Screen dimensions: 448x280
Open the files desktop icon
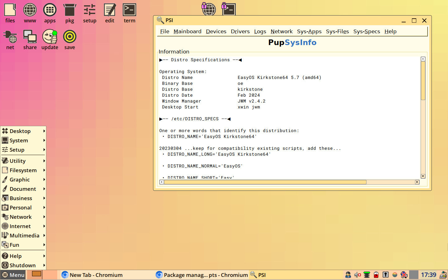tap(10, 13)
